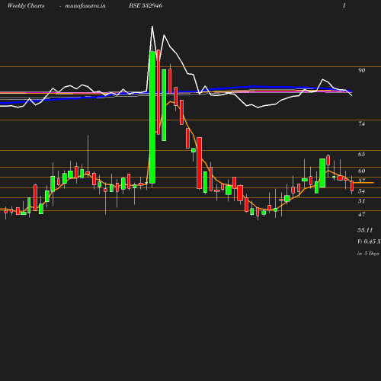The width and height of the screenshot is (381, 381).
Task: Click the 'Weekly Charts' title text
Action: pos(26,6)
